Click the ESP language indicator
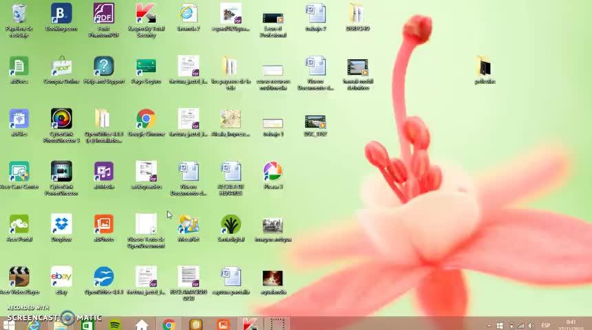Viewport: 592px width, 330px height. 546,325
